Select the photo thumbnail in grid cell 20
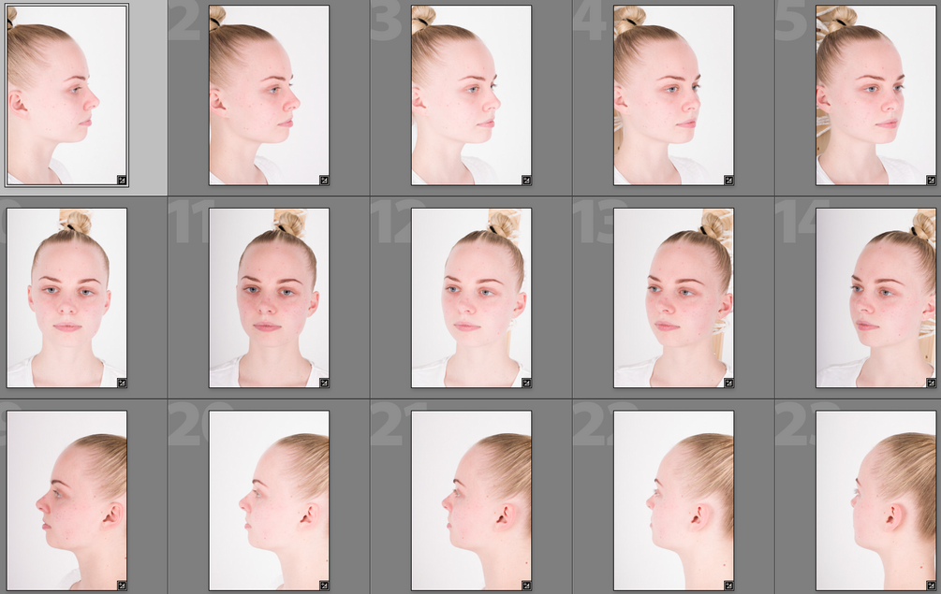This screenshot has height=594, width=941. click(x=269, y=500)
